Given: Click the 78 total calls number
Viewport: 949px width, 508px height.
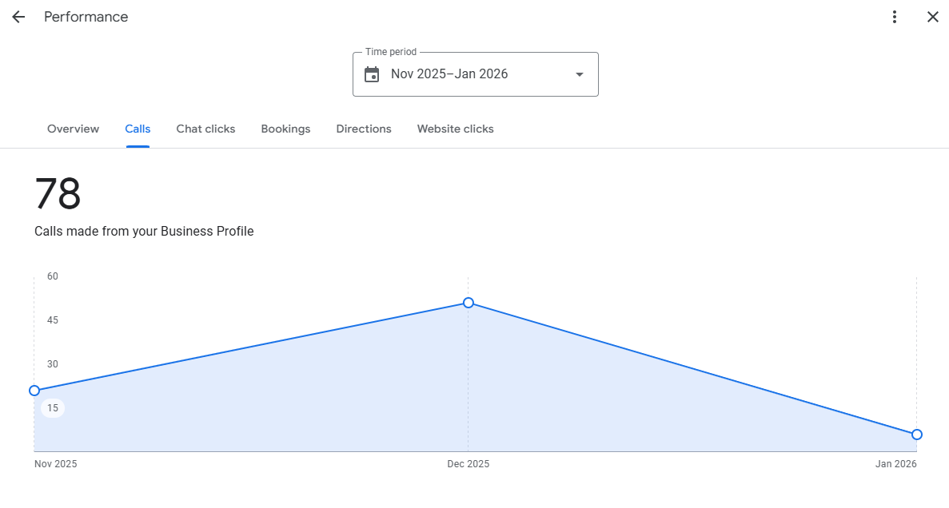Looking at the screenshot, I should [58, 194].
